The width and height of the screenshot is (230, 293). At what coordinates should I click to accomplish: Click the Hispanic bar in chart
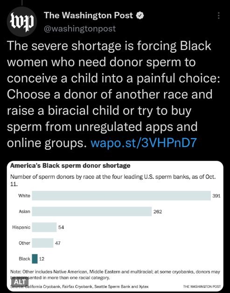click(44, 227)
